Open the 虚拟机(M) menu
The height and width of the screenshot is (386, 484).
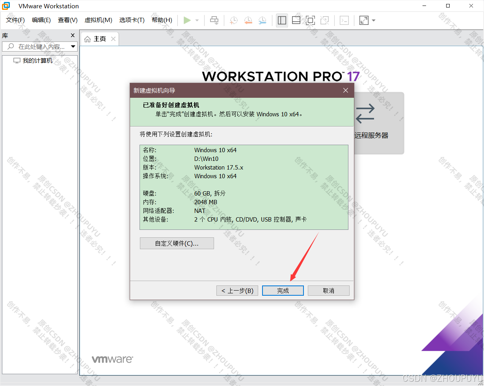99,20
